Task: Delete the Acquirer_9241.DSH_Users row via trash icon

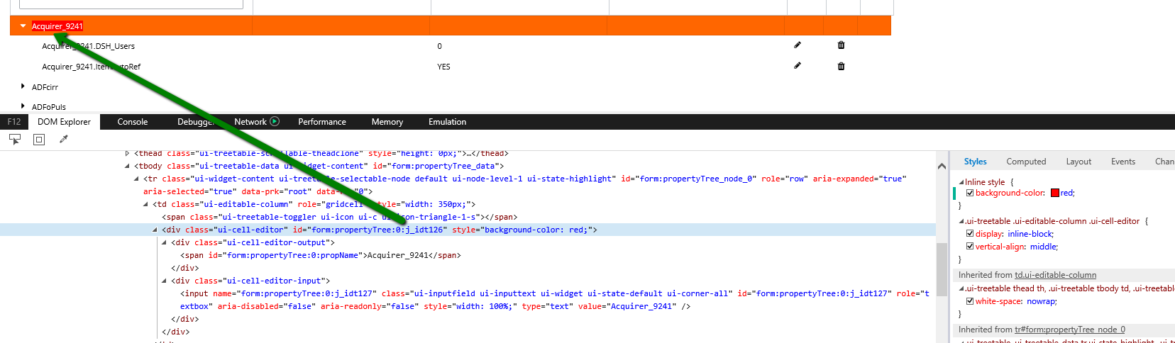Action: coord(841,45)
